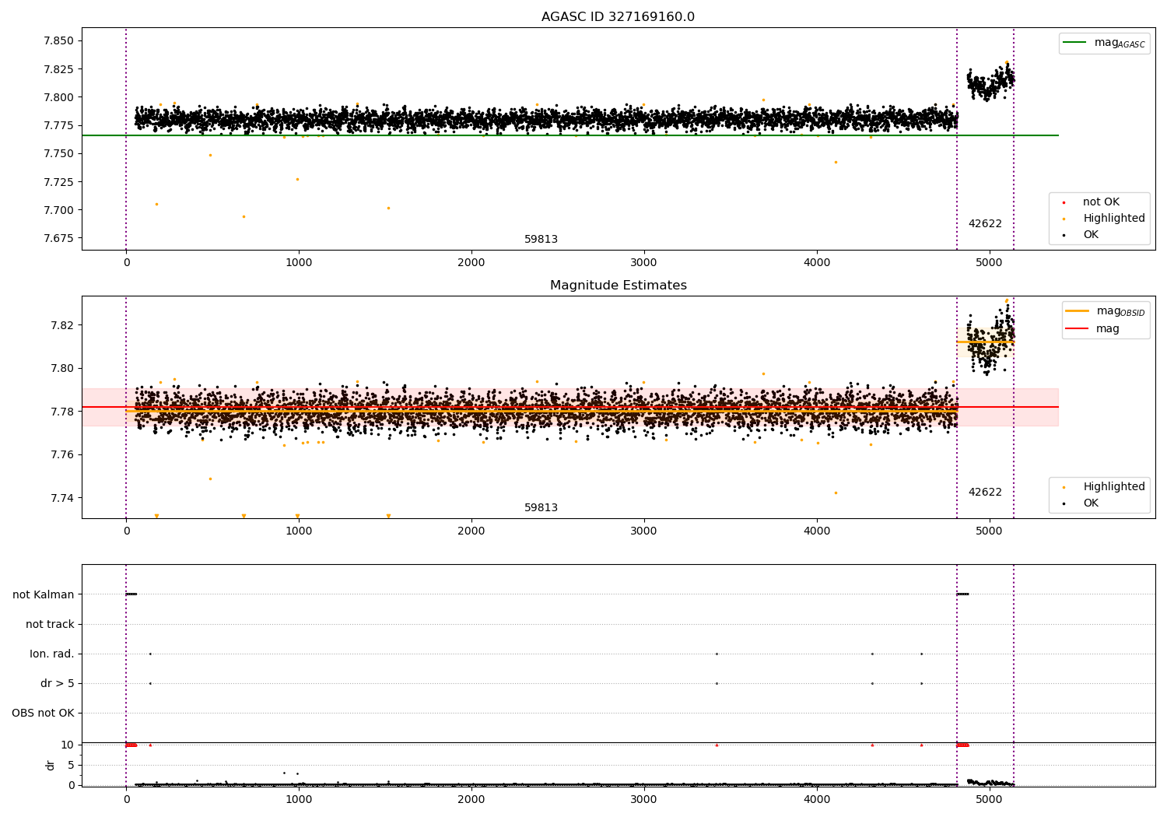Click the 'OBS not OK' row label
This screenshot has width=1167, height=817.
coord(43,714)
